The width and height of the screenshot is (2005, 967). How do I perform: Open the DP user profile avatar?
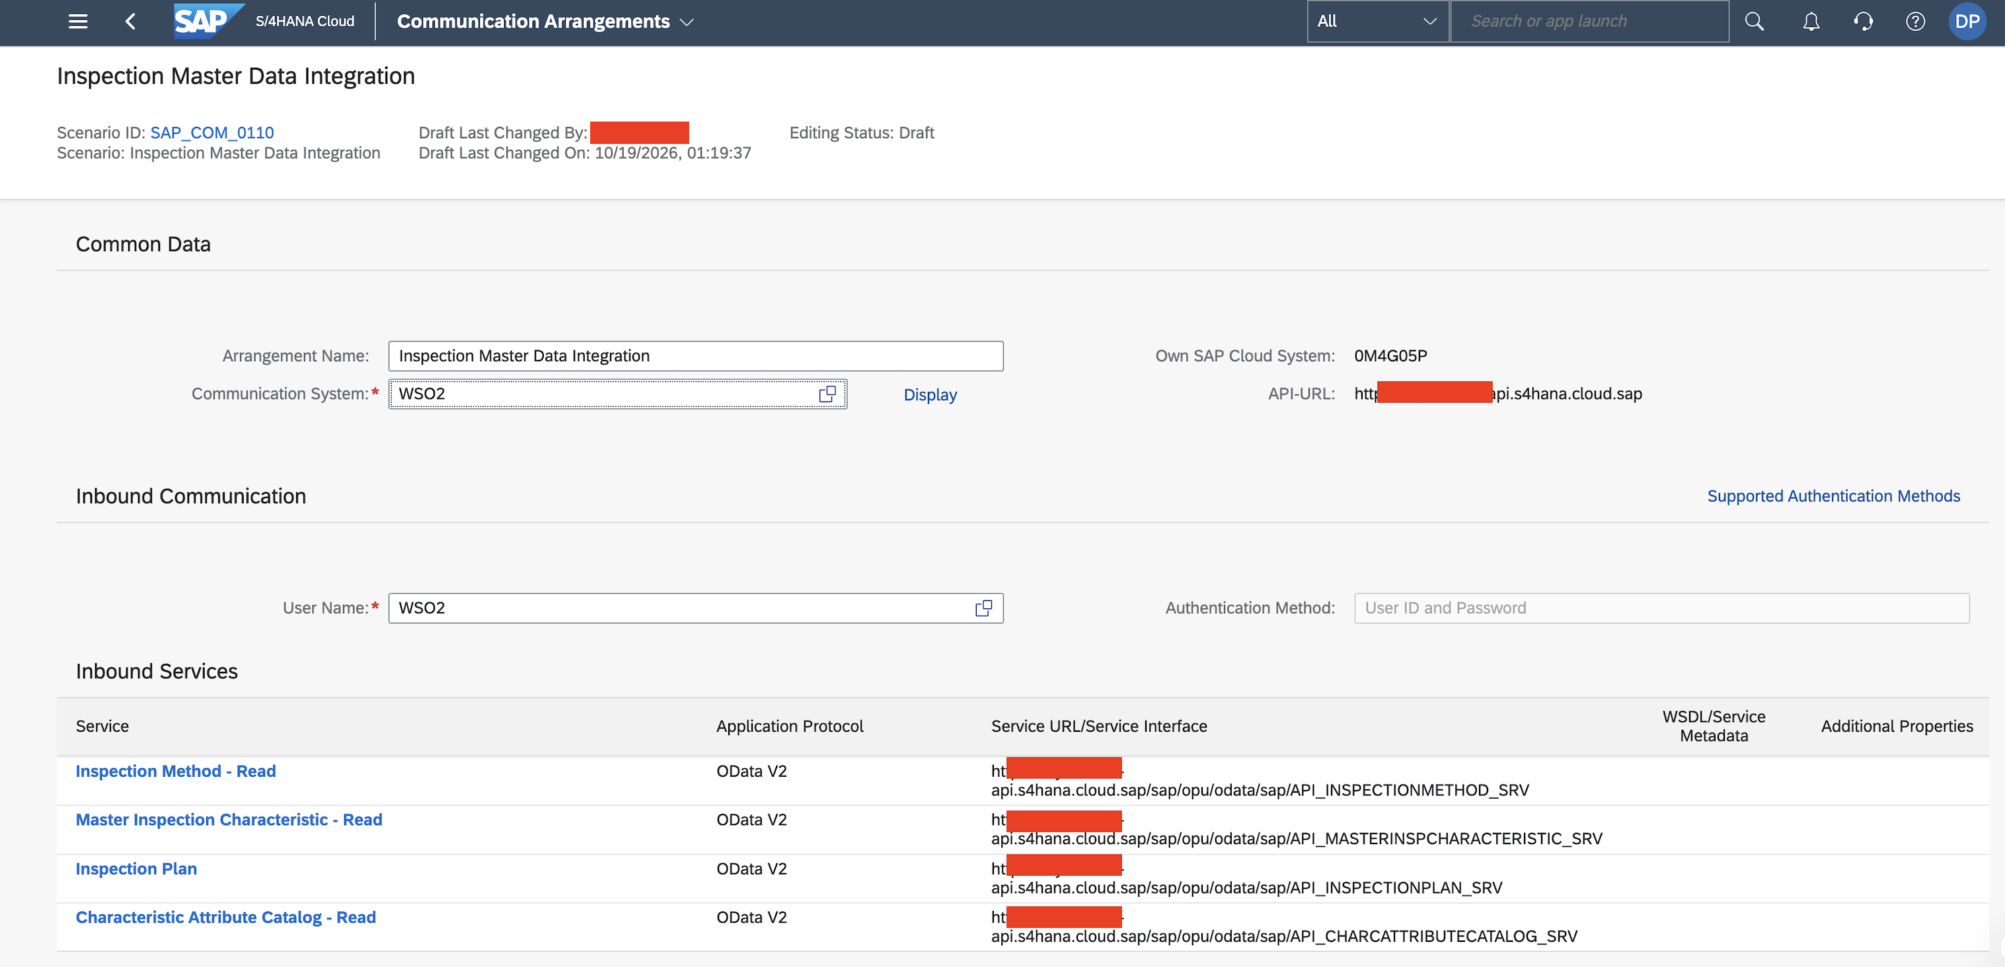[1967, 22]
